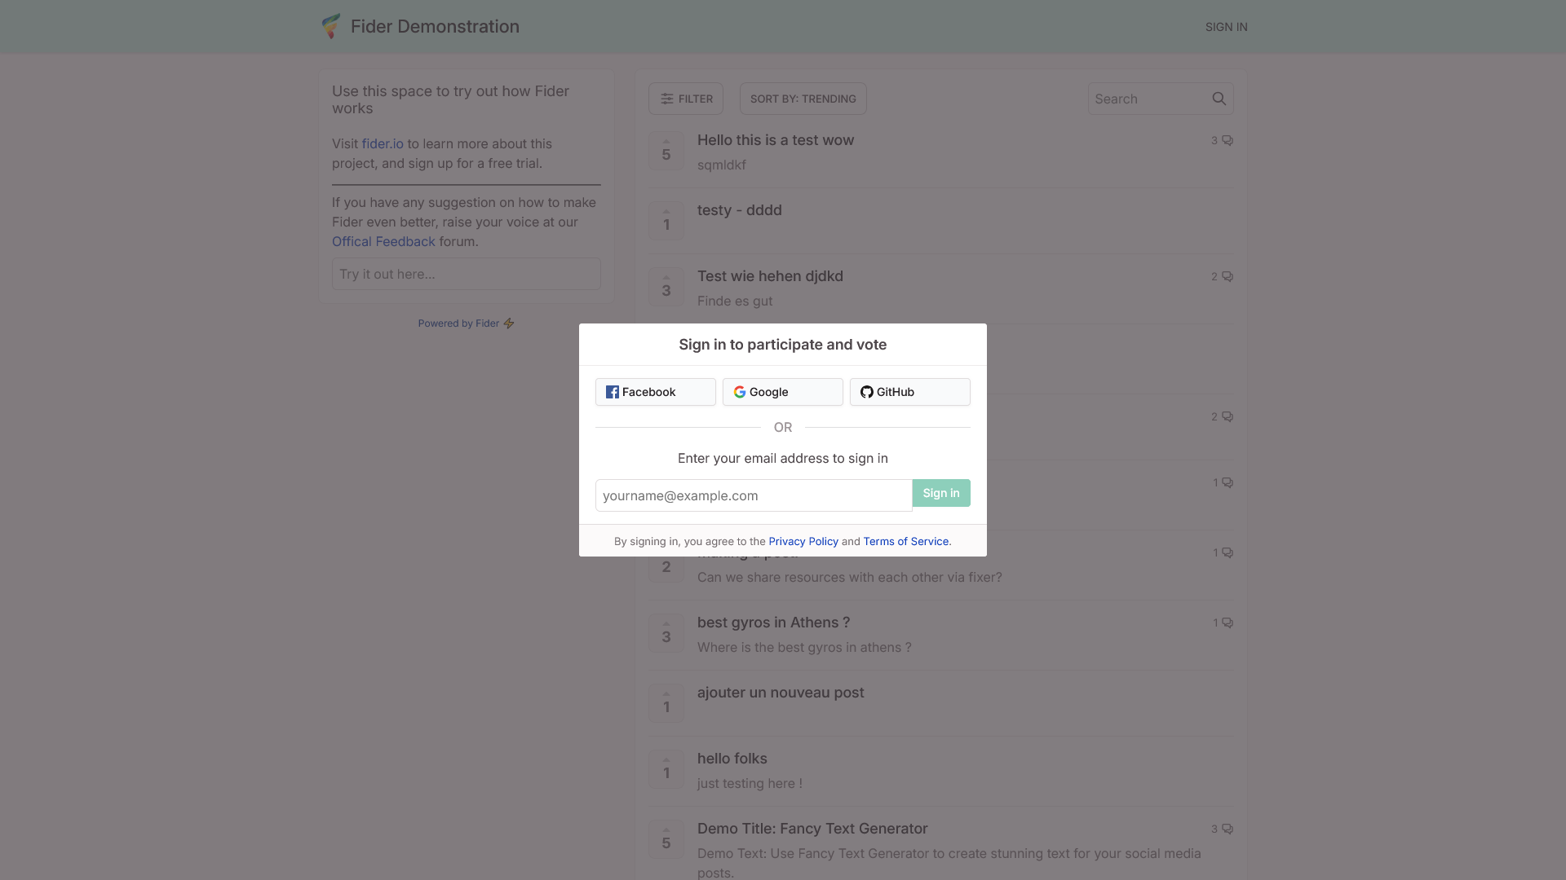Image resolution: width=1566 pixels, height=880 pixels.
Task: Open the Offical Feedback forum link
Action: [x=383, y=241]
